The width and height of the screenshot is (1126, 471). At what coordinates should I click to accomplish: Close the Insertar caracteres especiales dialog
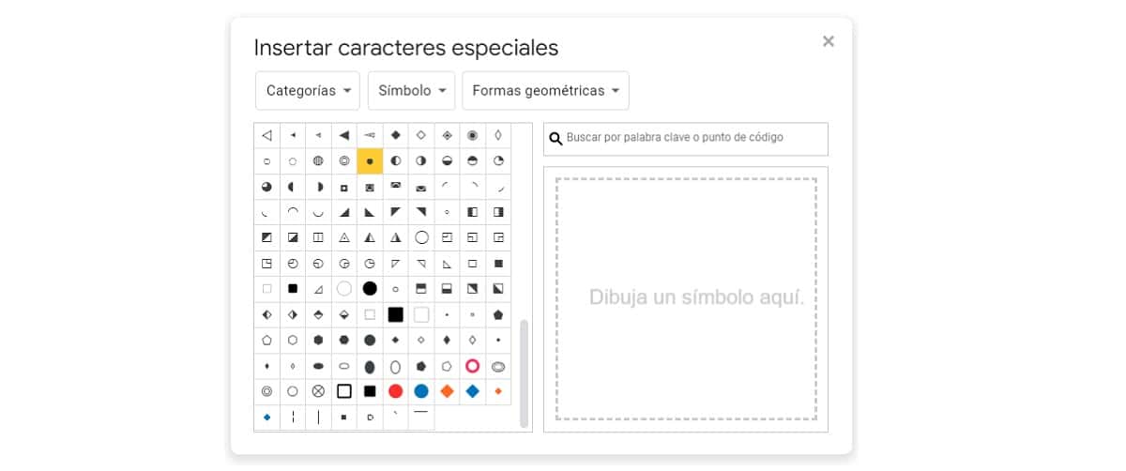click(828, 41)
